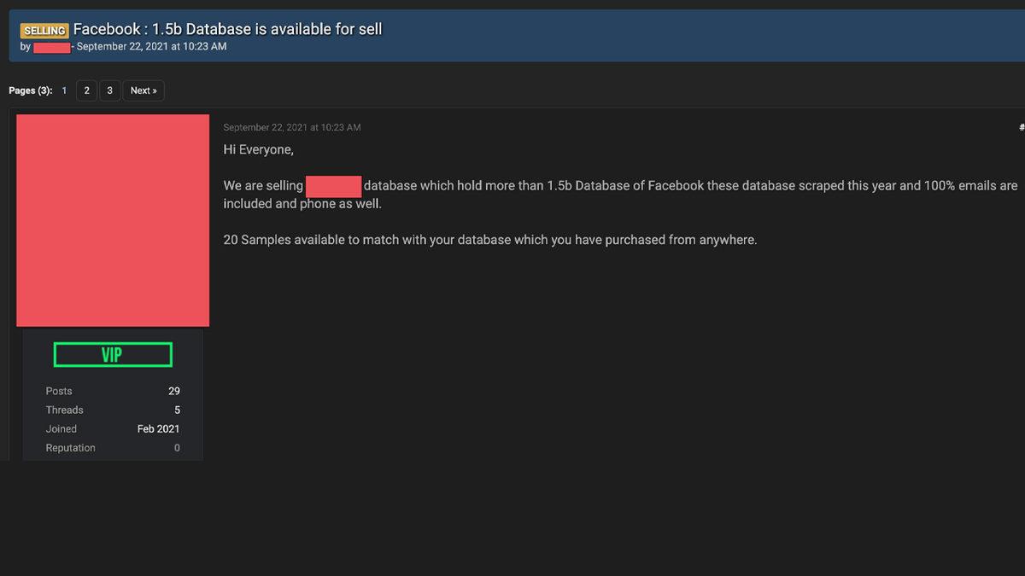
Task: Click the green VIP rank badge
Action: tap(113, 354)
